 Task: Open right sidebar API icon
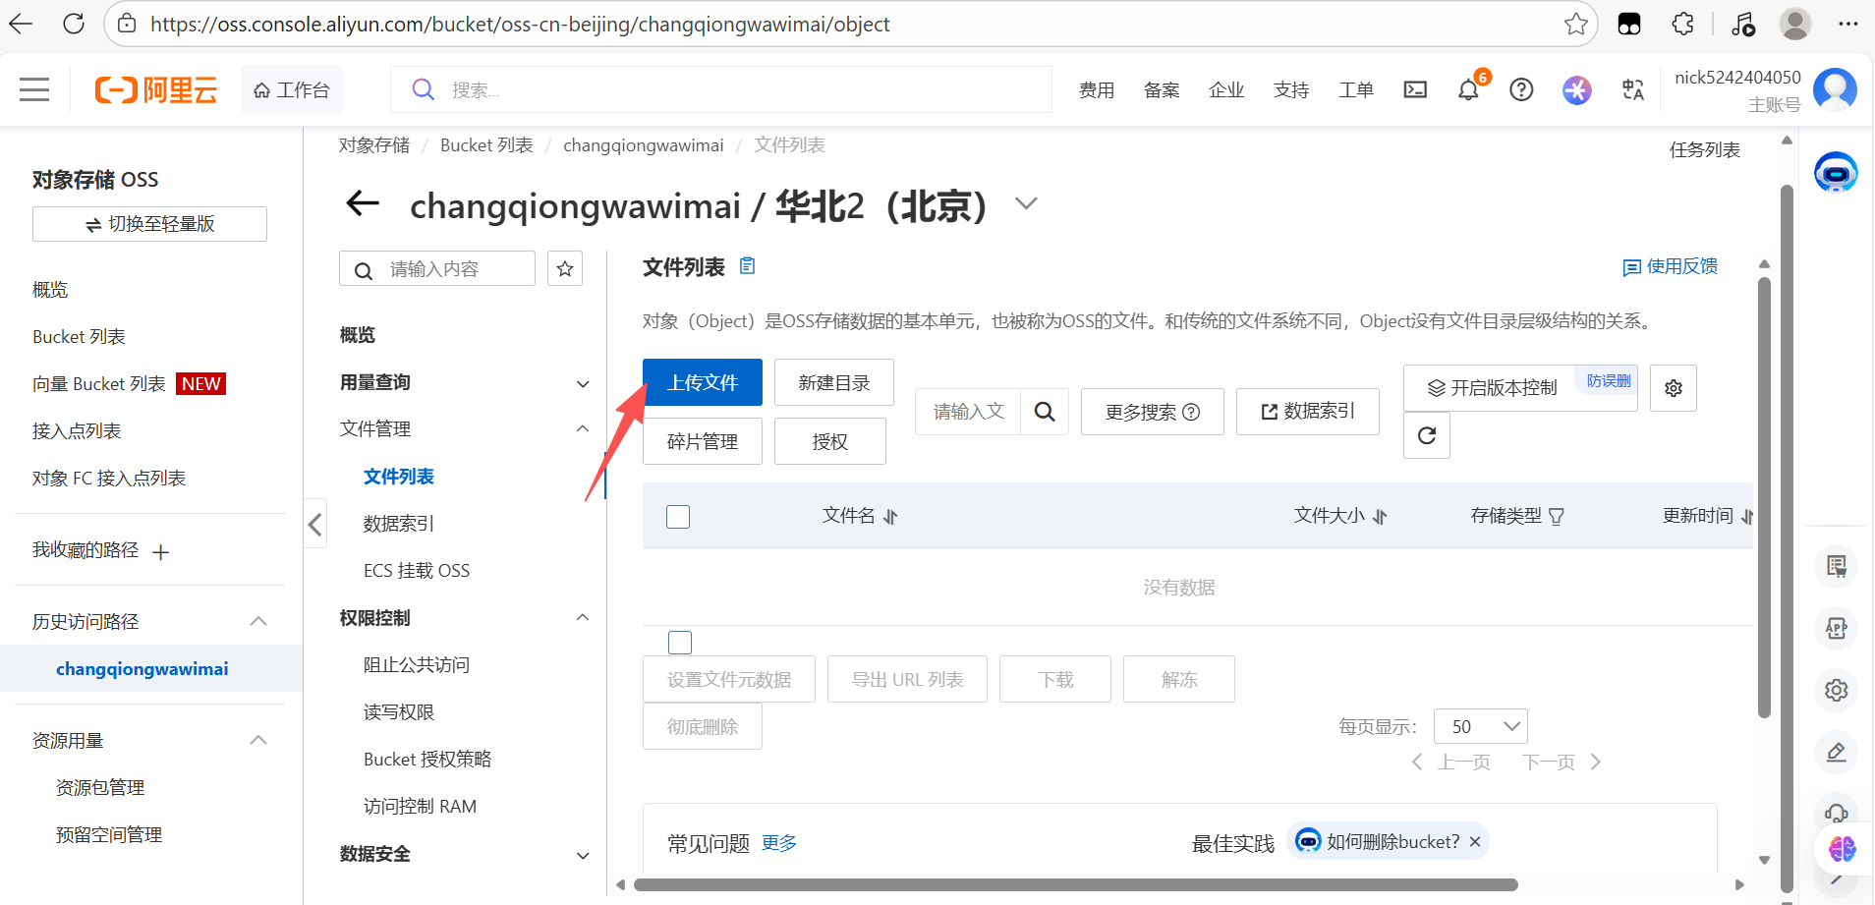point(1836,628)
